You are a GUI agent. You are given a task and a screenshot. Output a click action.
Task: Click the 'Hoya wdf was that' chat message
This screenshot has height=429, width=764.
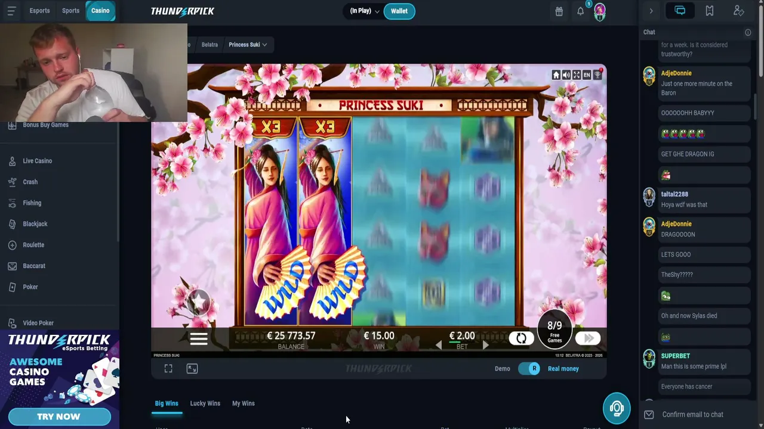click(684, 205)
